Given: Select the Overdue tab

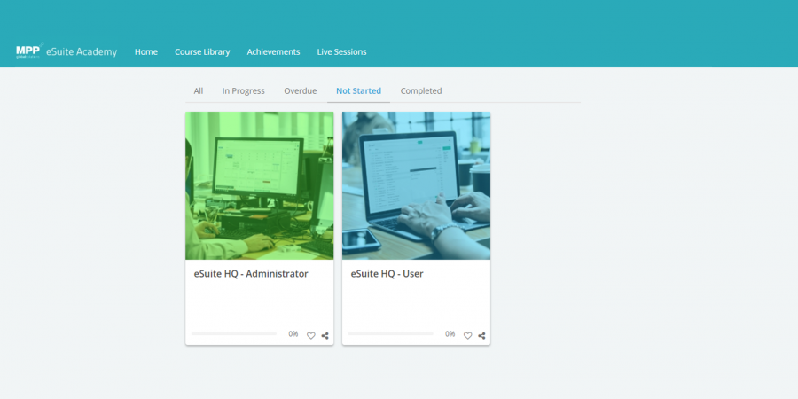Looking at the screenshot, I should [300, 91].
